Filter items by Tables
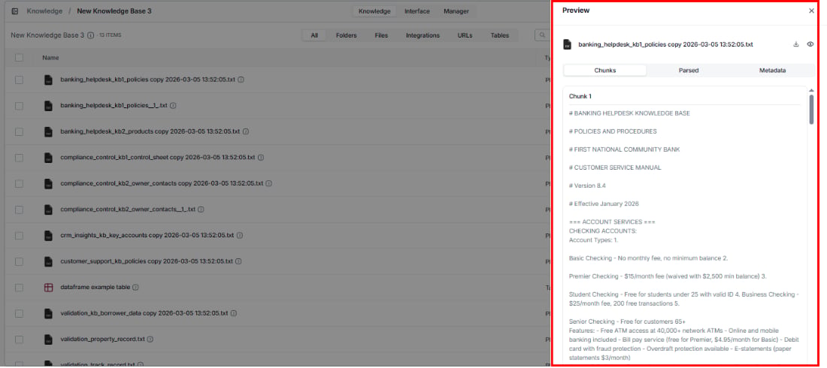827x368 pixels. [499, 35]
